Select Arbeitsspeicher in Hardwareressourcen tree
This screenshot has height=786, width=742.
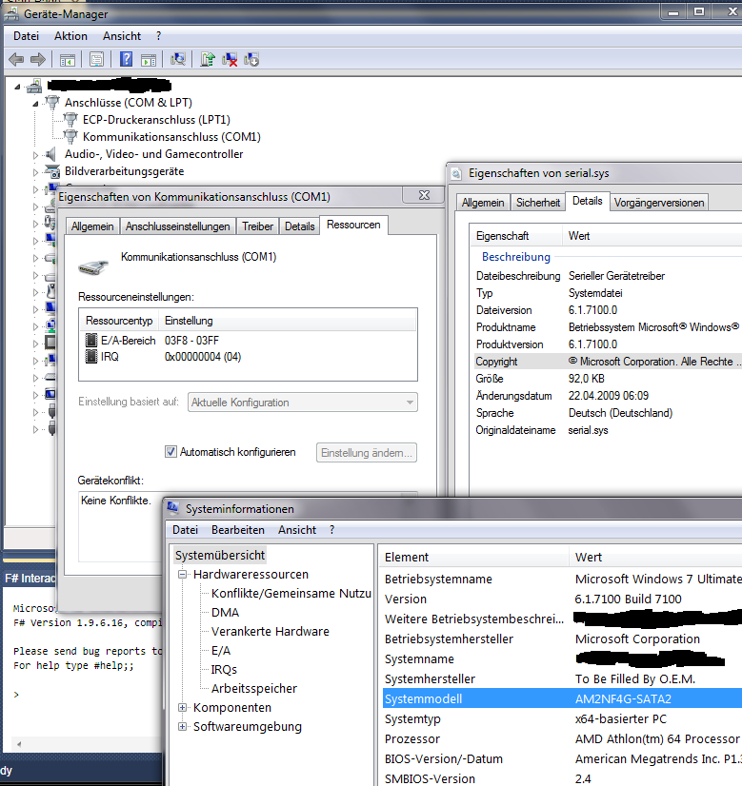[254, 689]
